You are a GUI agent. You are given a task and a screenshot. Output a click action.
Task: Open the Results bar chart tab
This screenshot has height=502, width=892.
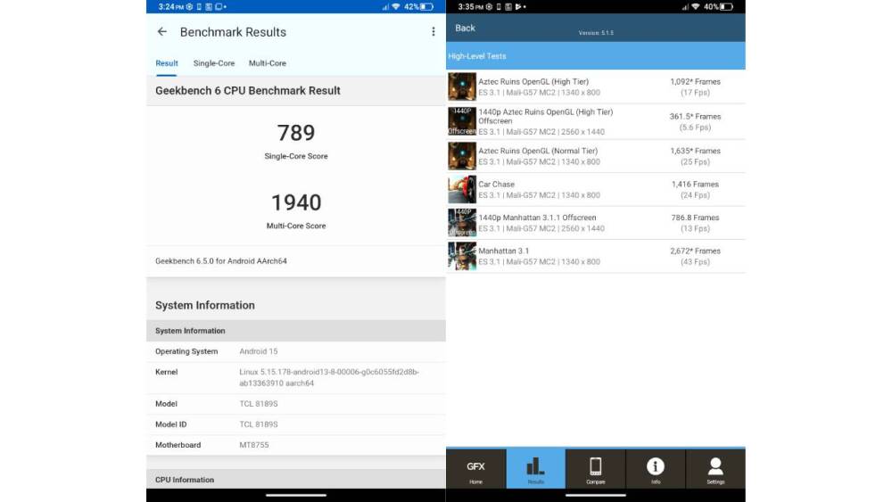(535, 469)
